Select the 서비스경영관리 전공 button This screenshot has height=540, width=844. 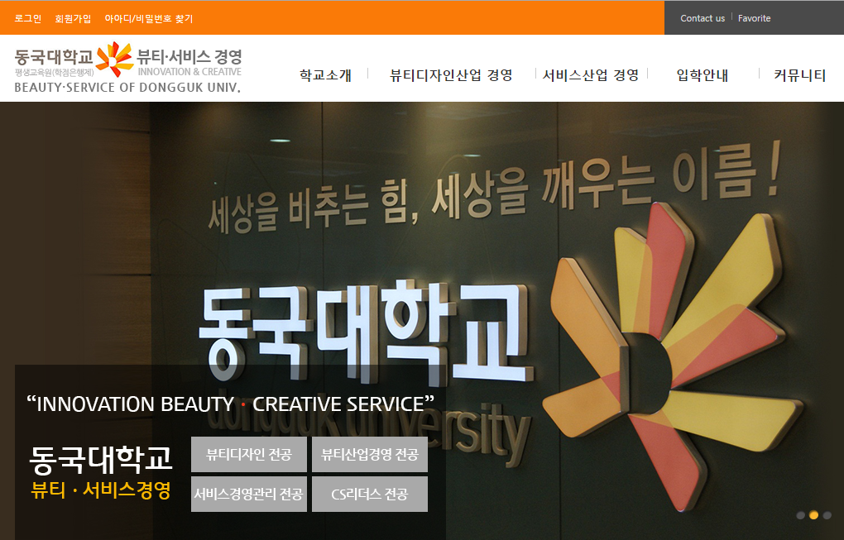249,495
